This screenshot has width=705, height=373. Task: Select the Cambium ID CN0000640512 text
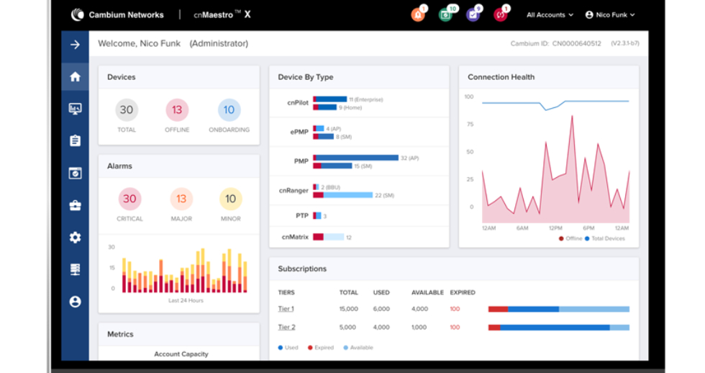555,44
